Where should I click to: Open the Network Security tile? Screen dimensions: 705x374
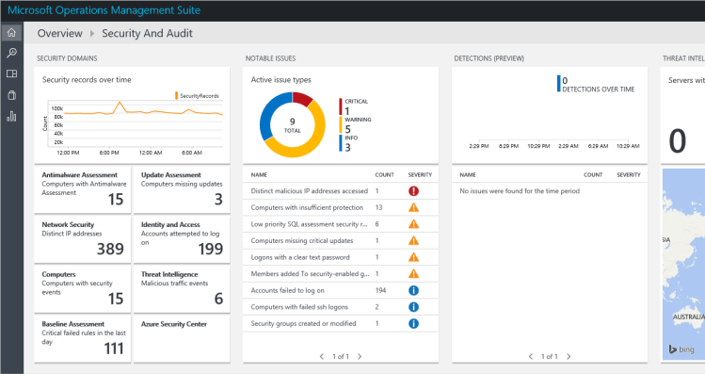(83, 239)
